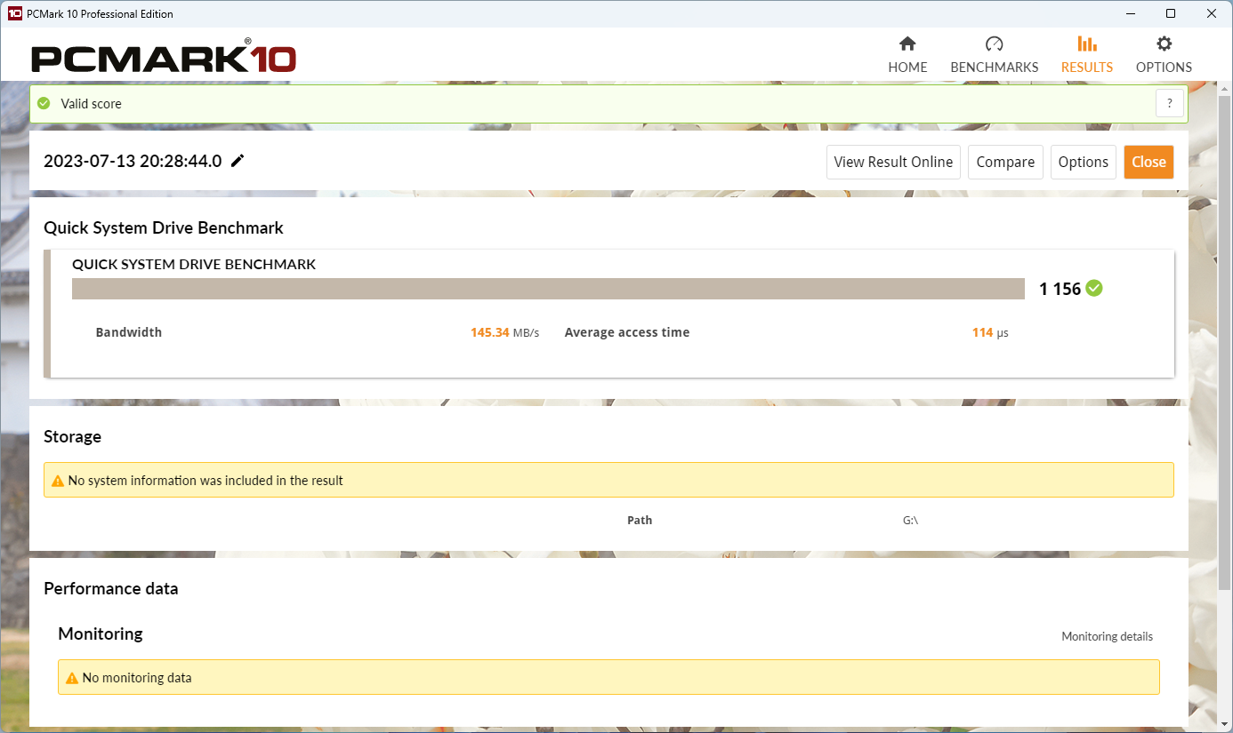
Task: Click the Storage section heading
Action: [x=72, y=436]
